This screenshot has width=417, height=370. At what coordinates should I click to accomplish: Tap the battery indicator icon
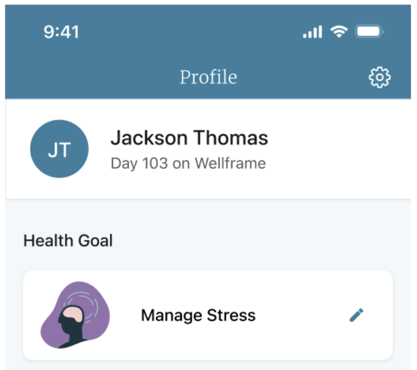tap(370, 32)
